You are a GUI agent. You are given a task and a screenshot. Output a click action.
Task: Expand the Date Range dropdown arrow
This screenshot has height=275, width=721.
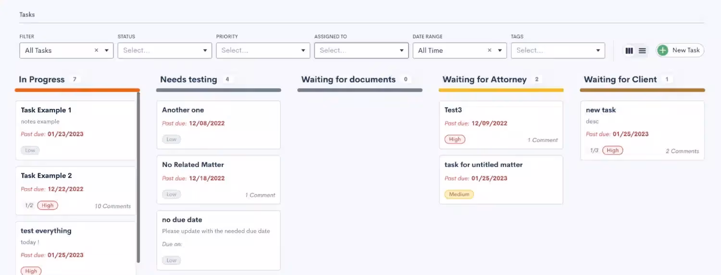500,50
